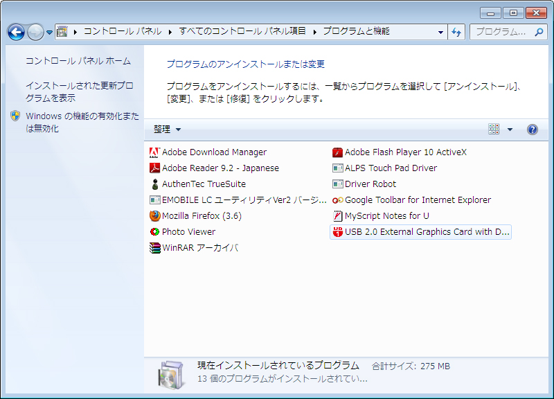The width and height of the screenshot is (554, 399).
Task: Minimize the プログラムと機能 window
Action: tap(490, 13)
